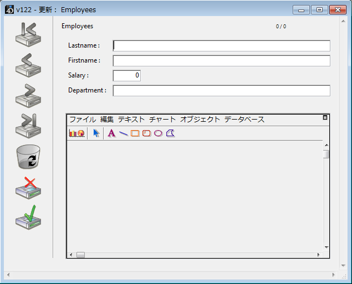Click the trash can delete record icon
This screenshot has height=284, width=352.
pyautogui.click(x=28, y=157)
